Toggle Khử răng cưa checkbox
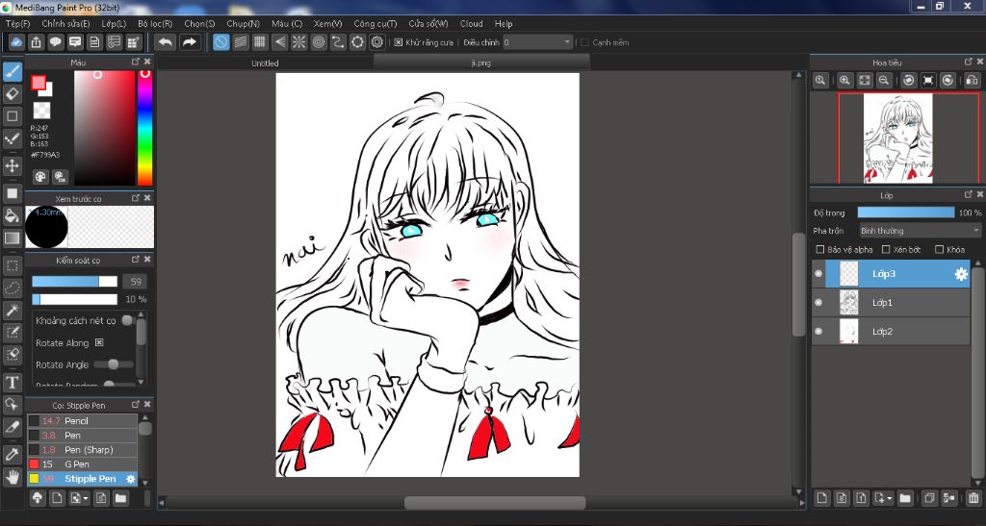Screen dimensions: 986x526 (x=398, y=42)
